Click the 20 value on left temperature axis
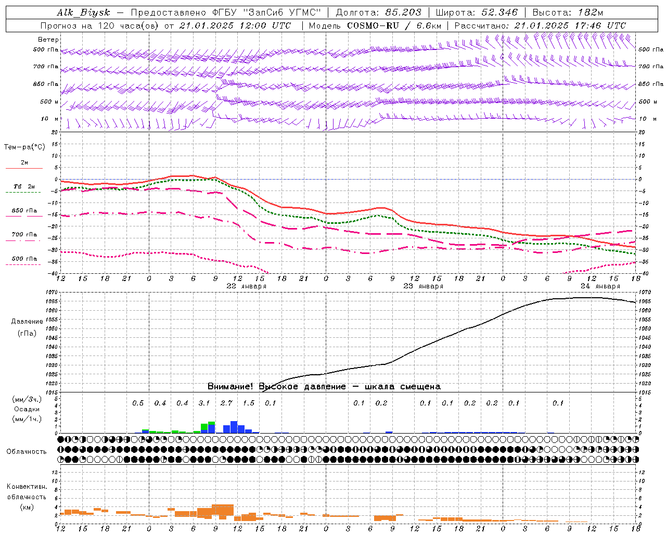666x533 pixels. pos(54,133)
